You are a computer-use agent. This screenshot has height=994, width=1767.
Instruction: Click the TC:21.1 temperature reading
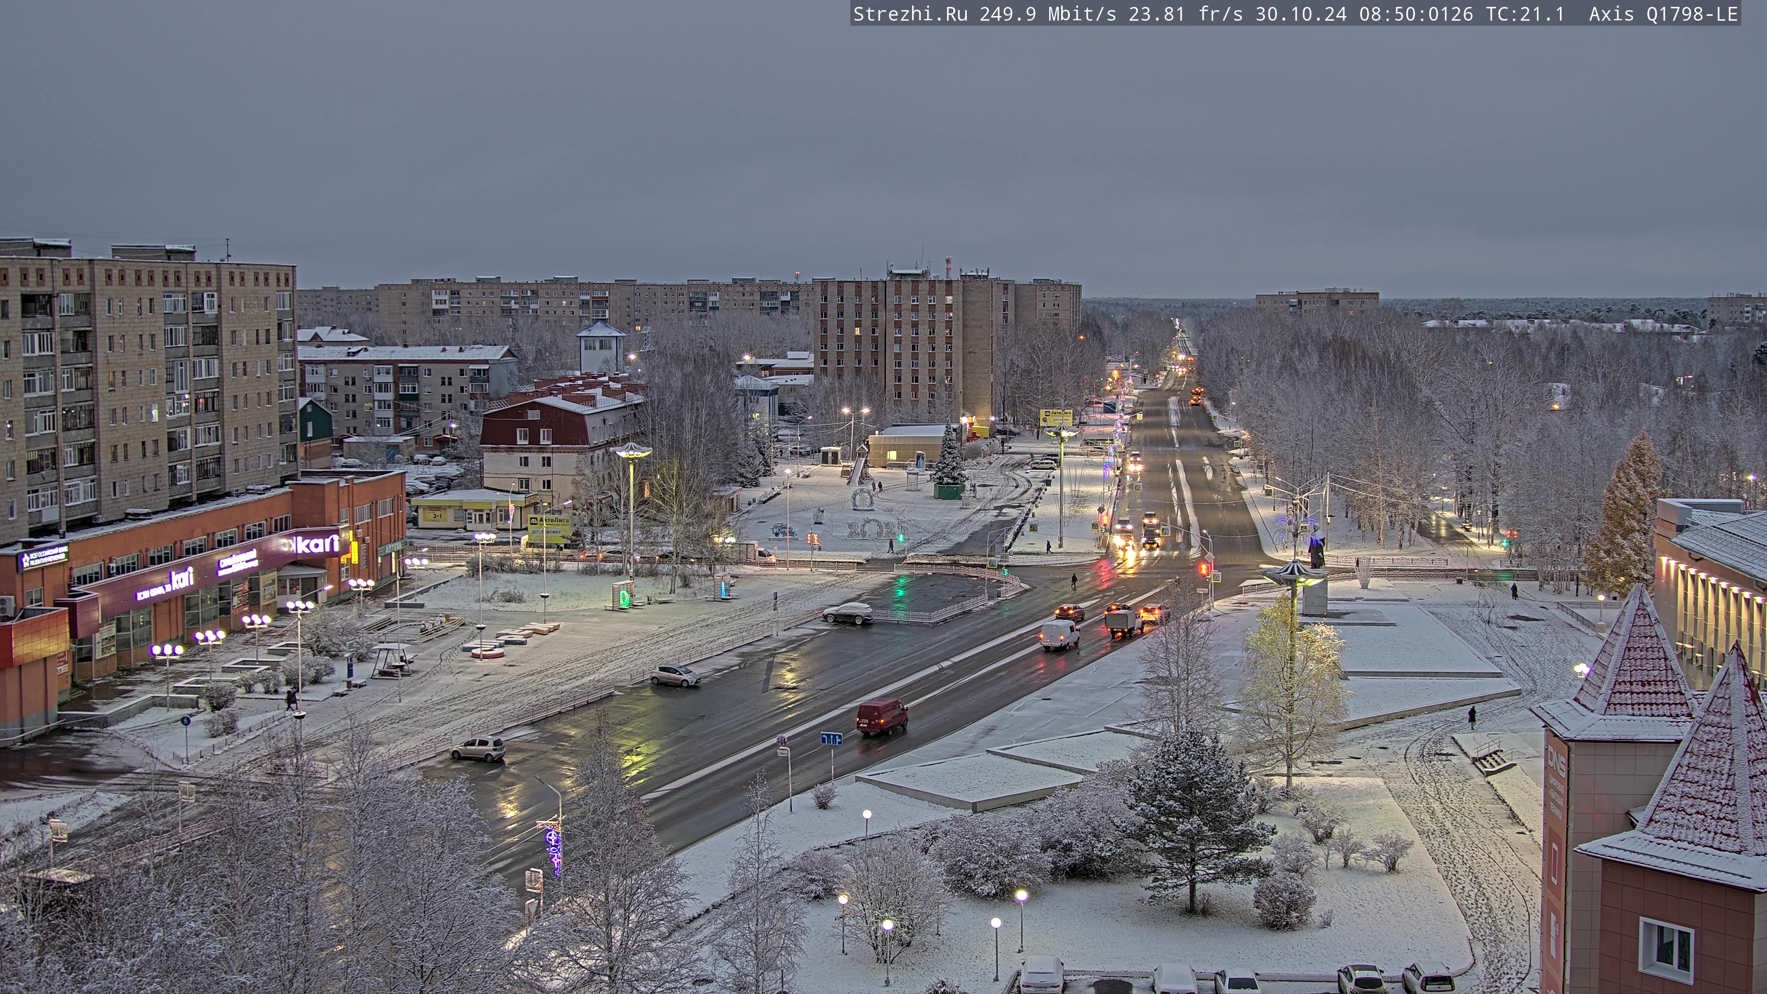[x=1525, y=14]
